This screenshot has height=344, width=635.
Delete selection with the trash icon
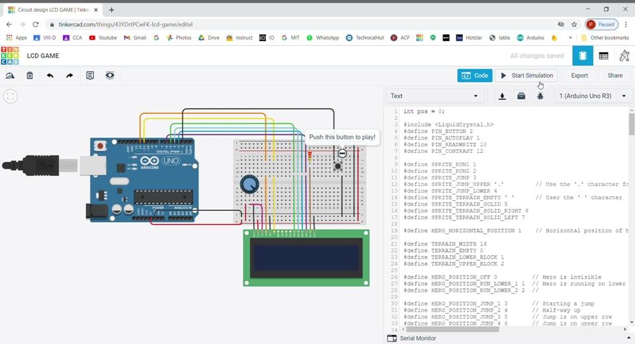pyautogui.click(x=30, y=76)
